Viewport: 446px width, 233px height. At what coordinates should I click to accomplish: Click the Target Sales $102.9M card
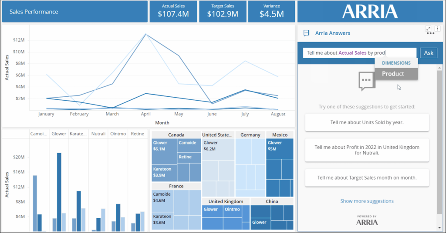(x=223, y=11)
